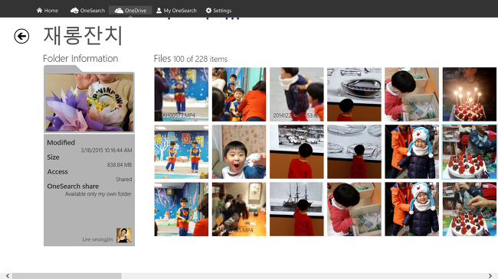498x279 pixels.
Task: Open photo of two superhero kids on stage
Action: tap(182, 152)
